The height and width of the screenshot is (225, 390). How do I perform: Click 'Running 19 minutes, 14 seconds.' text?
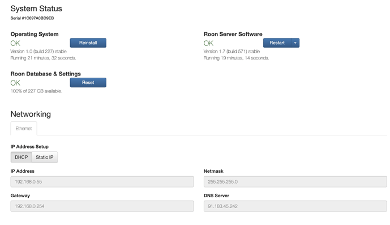236,58
